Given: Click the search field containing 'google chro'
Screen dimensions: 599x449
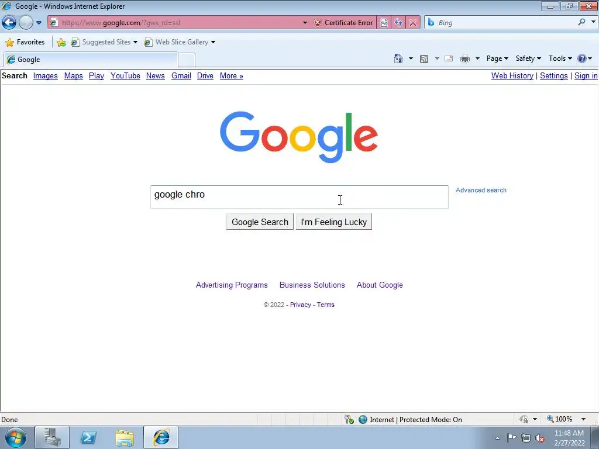Looking at the screenshot, I should pyautogui.click(x=299, y=197).
